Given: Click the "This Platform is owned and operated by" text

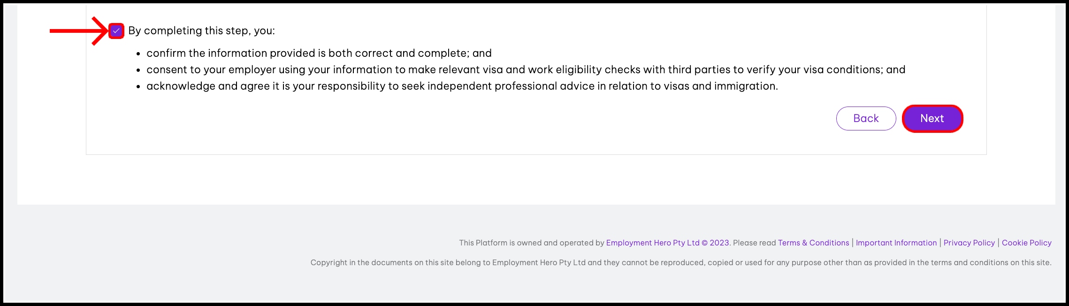Looking at the screenshot, I should [x=531, y=243].
